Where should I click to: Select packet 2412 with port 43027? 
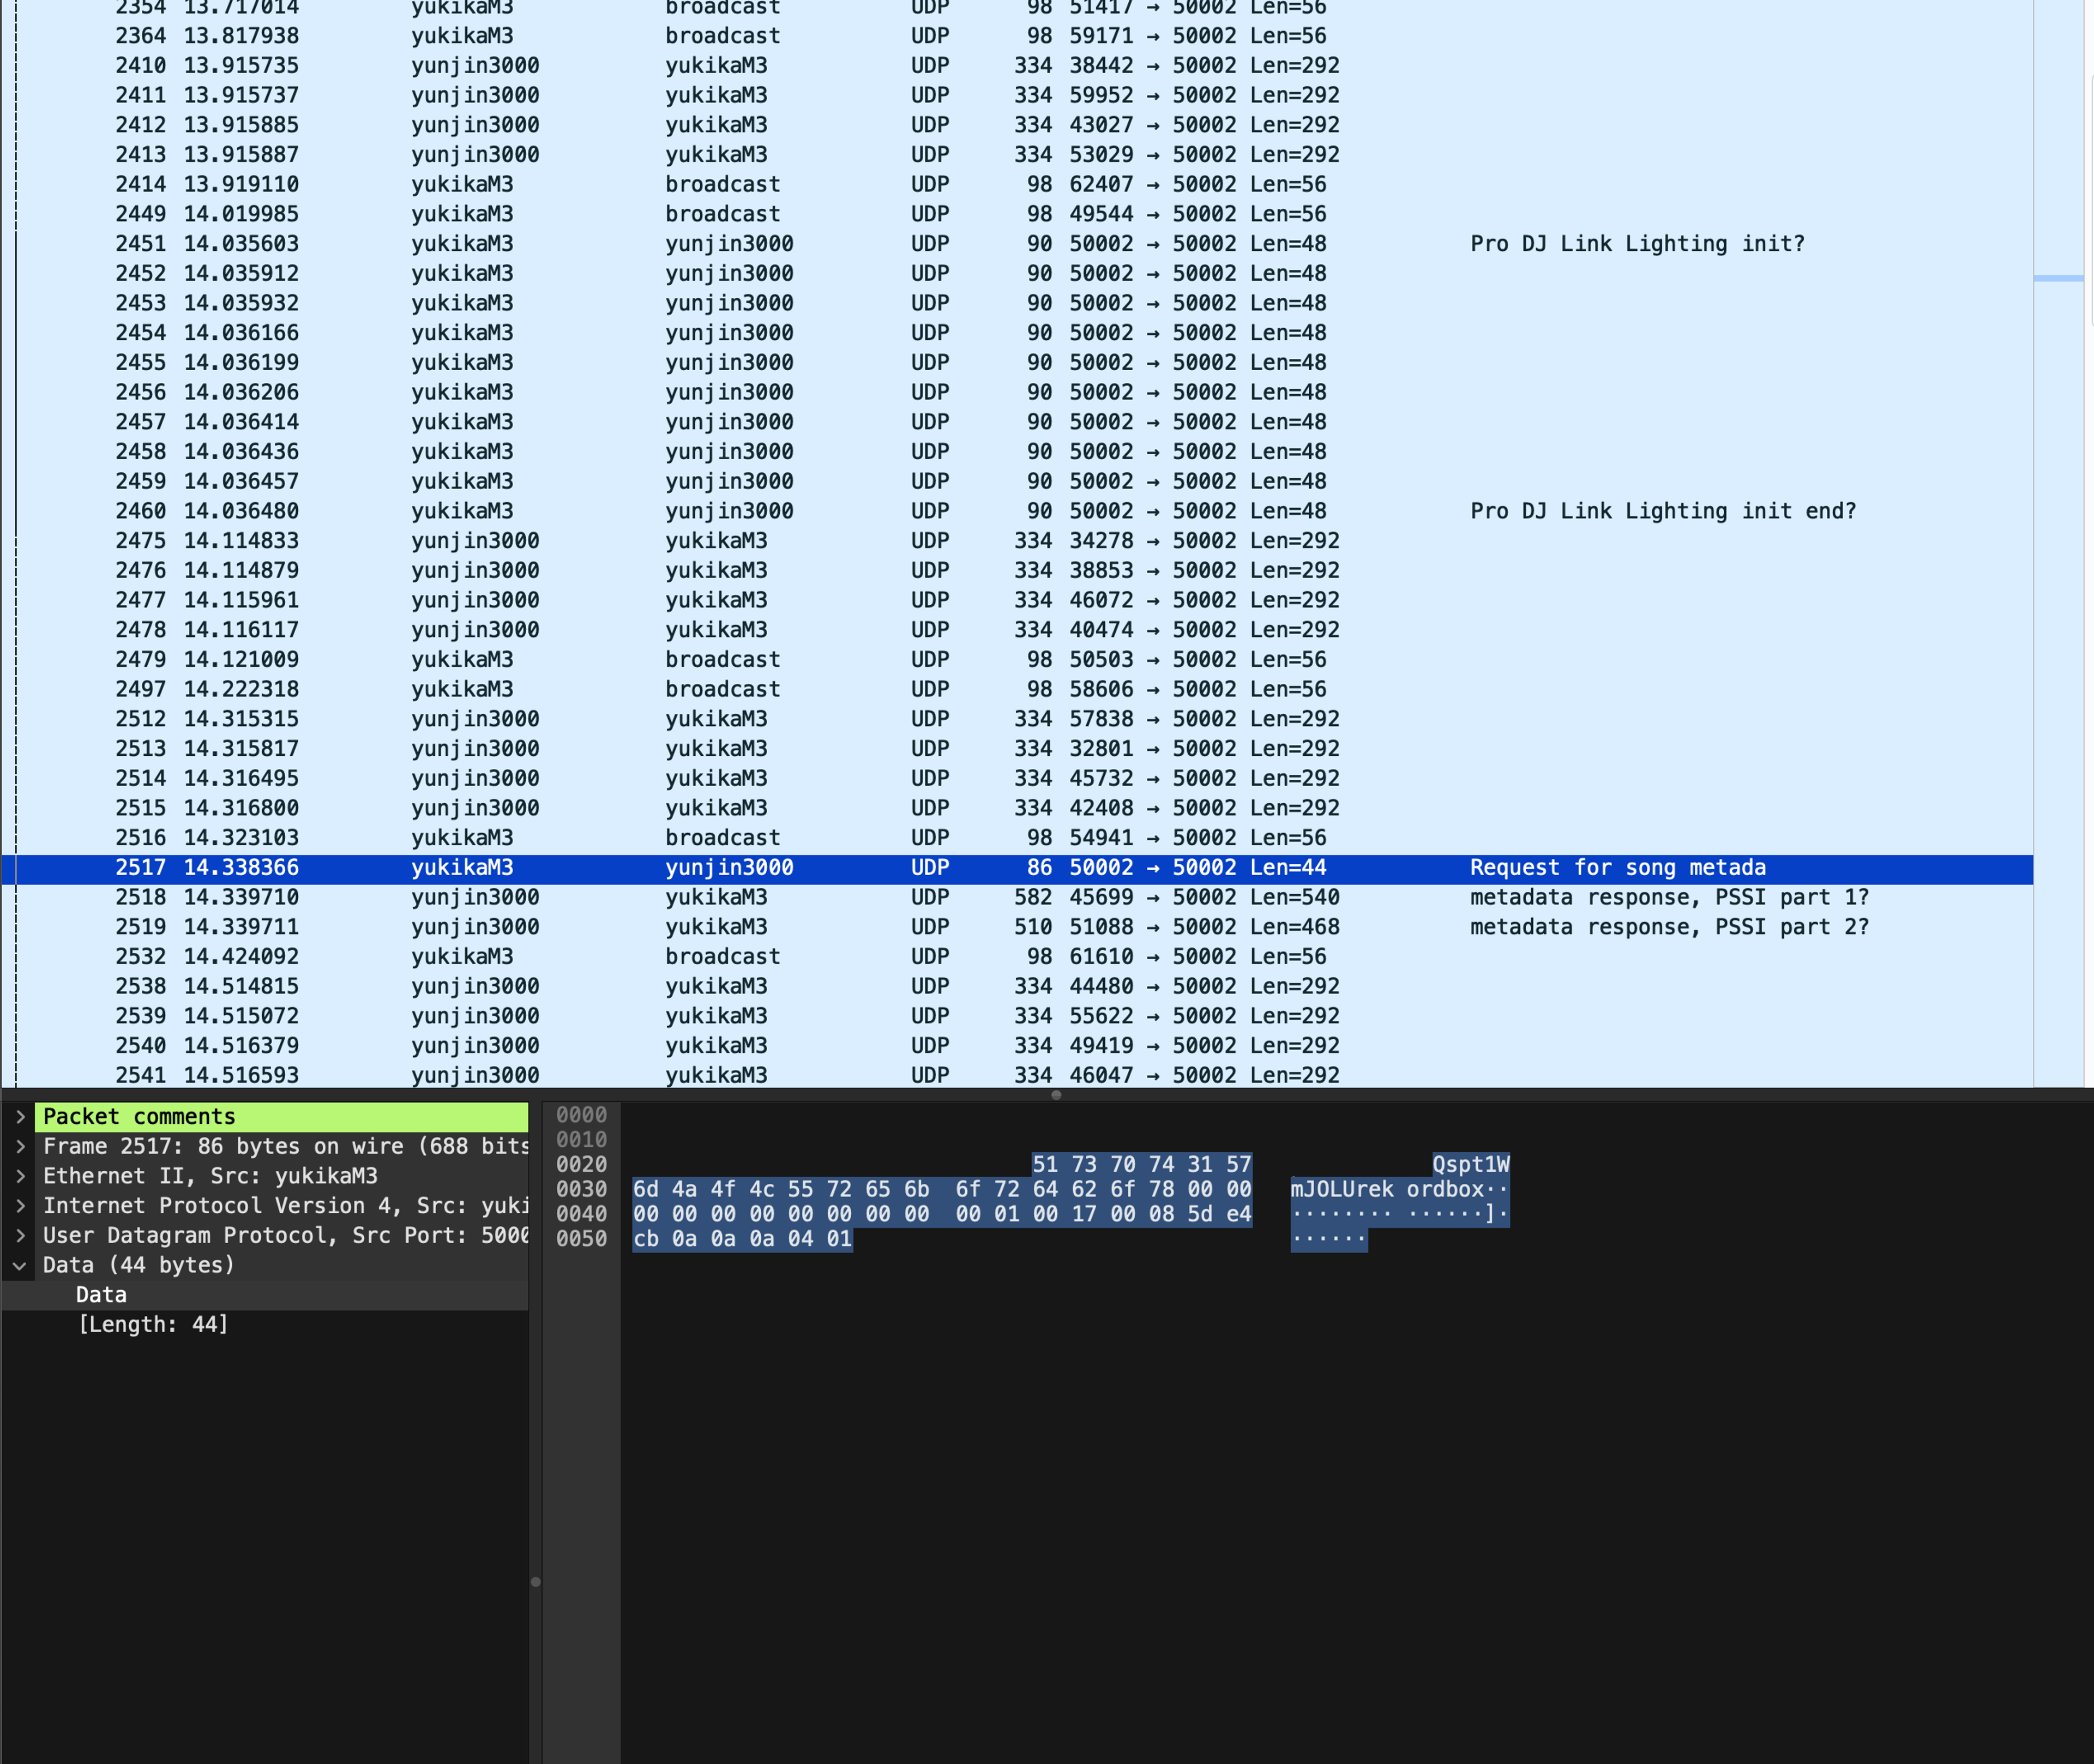pos(1017,126)
